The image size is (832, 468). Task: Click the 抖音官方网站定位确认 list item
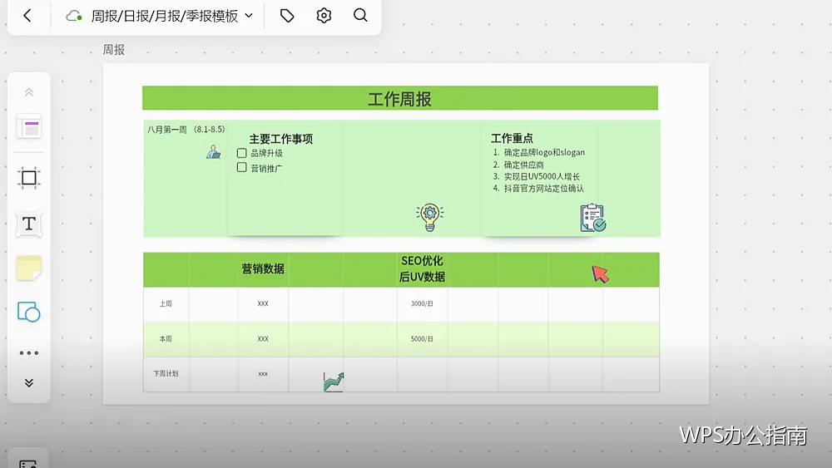point(544,188)
